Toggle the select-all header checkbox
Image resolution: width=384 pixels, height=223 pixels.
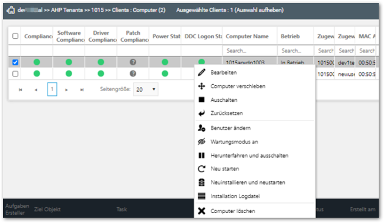coord(15,36)
